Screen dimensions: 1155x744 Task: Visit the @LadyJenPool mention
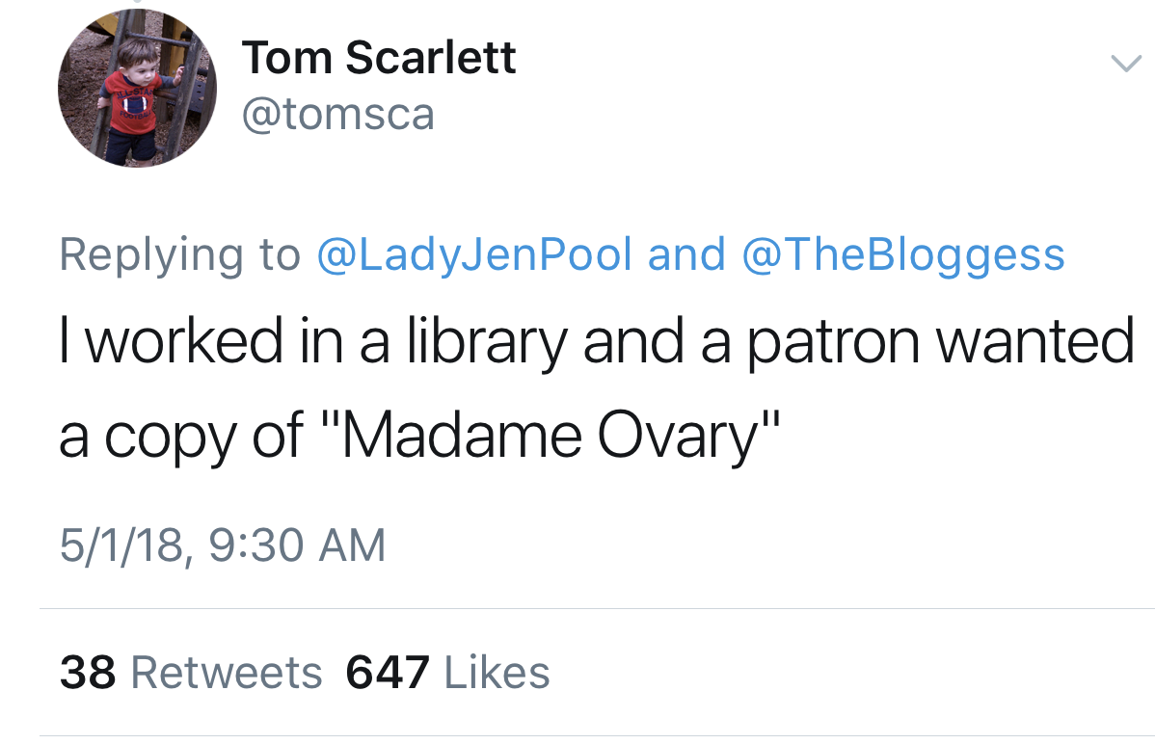(x=474, y=254)
